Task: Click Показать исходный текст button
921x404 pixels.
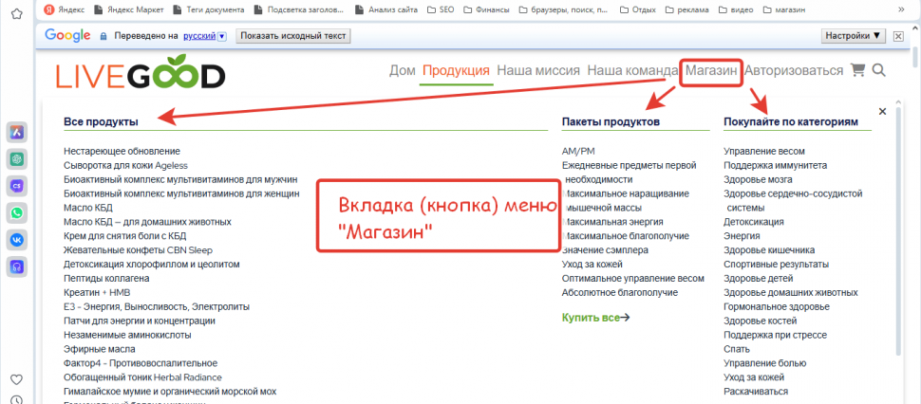Action: pos(293,36)
